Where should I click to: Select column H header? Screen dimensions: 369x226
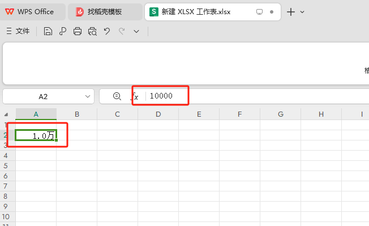321,114
